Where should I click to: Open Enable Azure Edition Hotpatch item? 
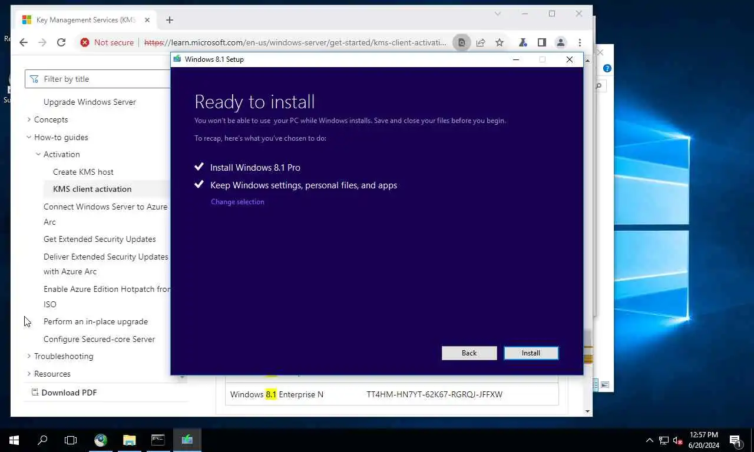(x=107, y=297)
